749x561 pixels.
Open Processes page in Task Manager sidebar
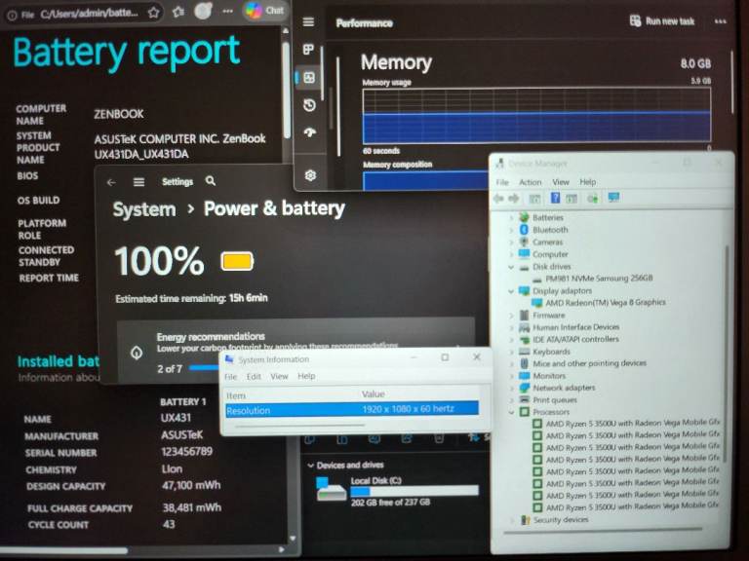tap(308, 49)
